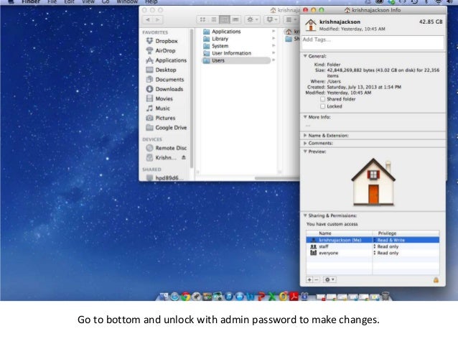This screenshot has width=458, height=344.
Task: Change staff privilege dropdown
Action: pos(386,246)
